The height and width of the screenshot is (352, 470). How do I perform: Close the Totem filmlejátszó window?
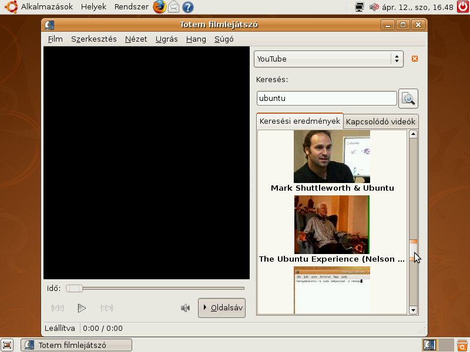click(x=418, y=25)
